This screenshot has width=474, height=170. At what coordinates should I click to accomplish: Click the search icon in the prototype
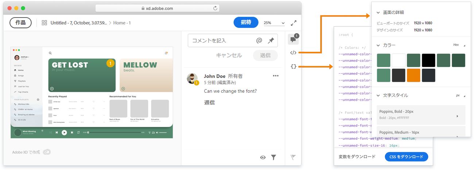50,53
